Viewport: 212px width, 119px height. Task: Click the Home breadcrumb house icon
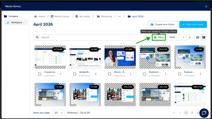[x=35, y=16]
